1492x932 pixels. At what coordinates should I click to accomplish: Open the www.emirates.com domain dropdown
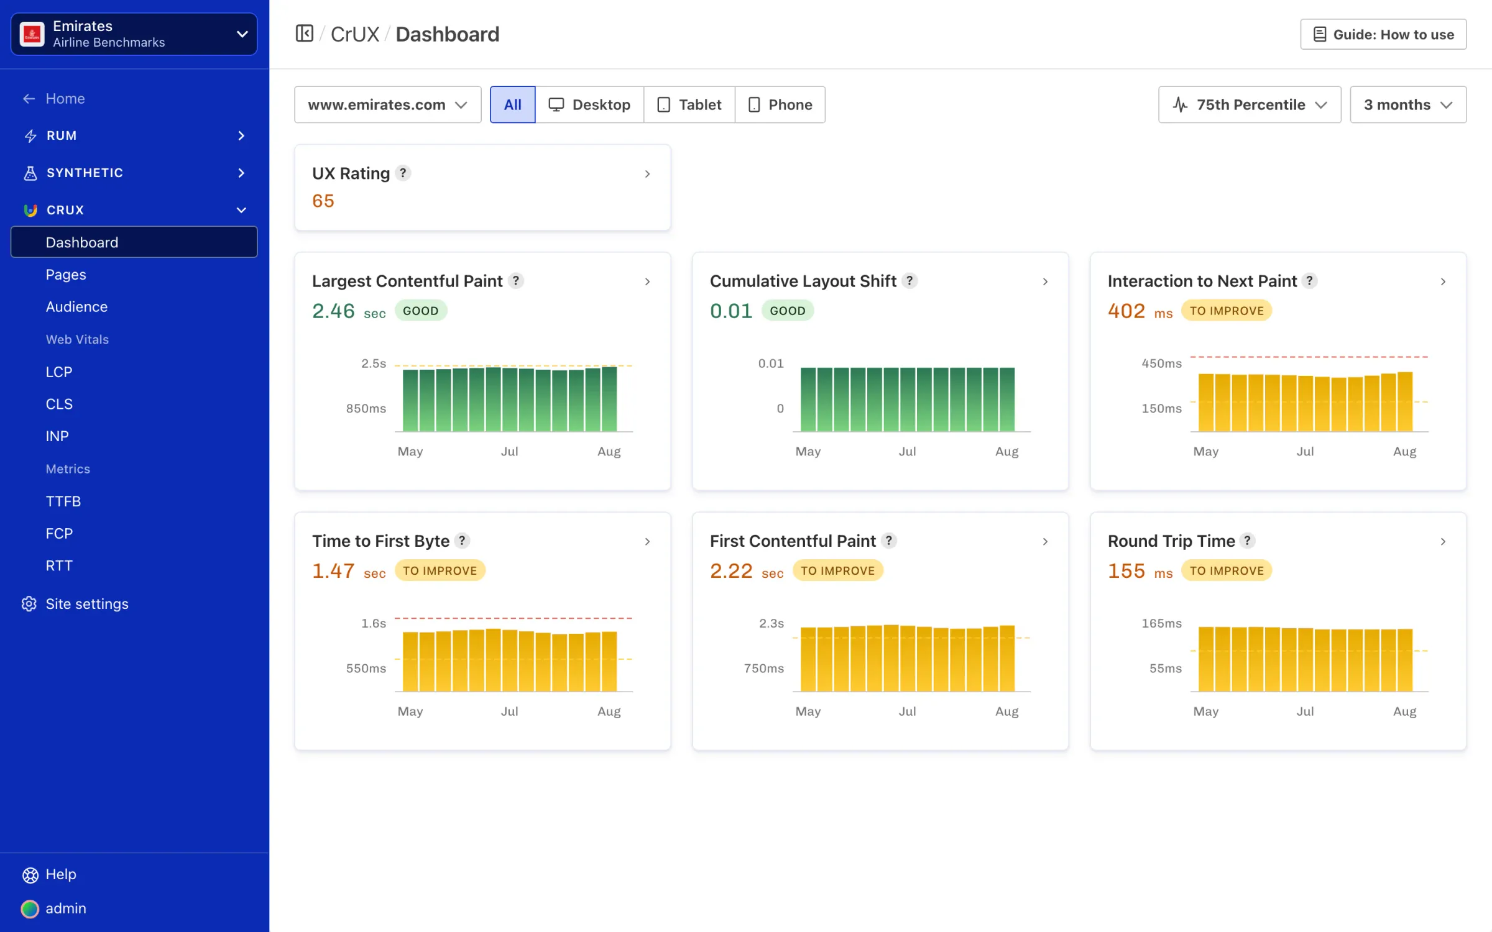tap(388, 104)
